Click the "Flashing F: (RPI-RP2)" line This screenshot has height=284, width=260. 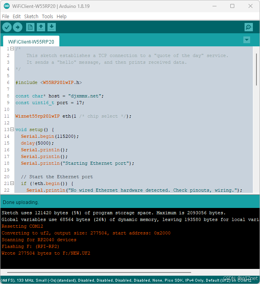pyautogui.click(x=30, y=246)
